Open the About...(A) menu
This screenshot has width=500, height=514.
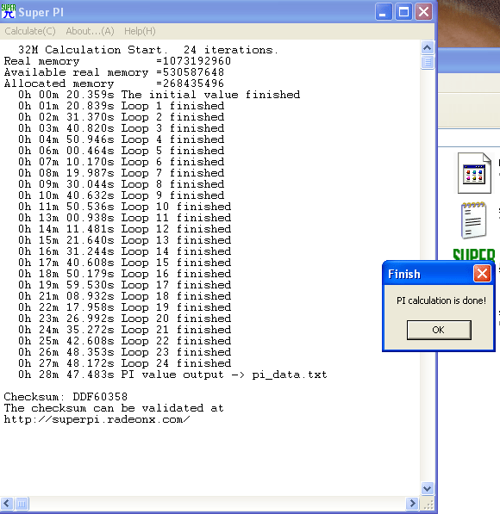pos(90,31)
